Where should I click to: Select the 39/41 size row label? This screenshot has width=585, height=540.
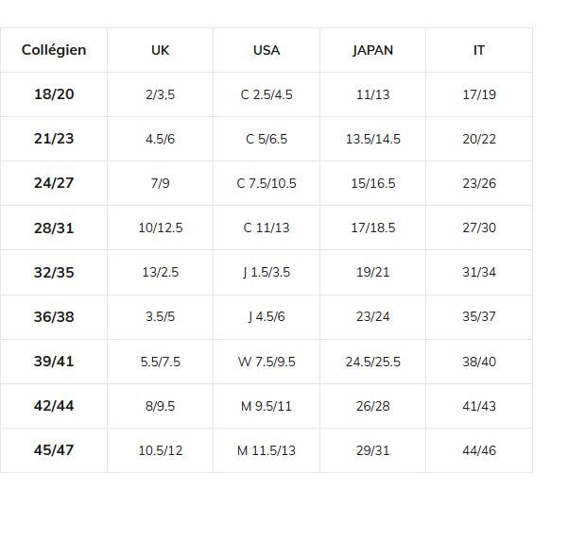click(x=54, y=362)
